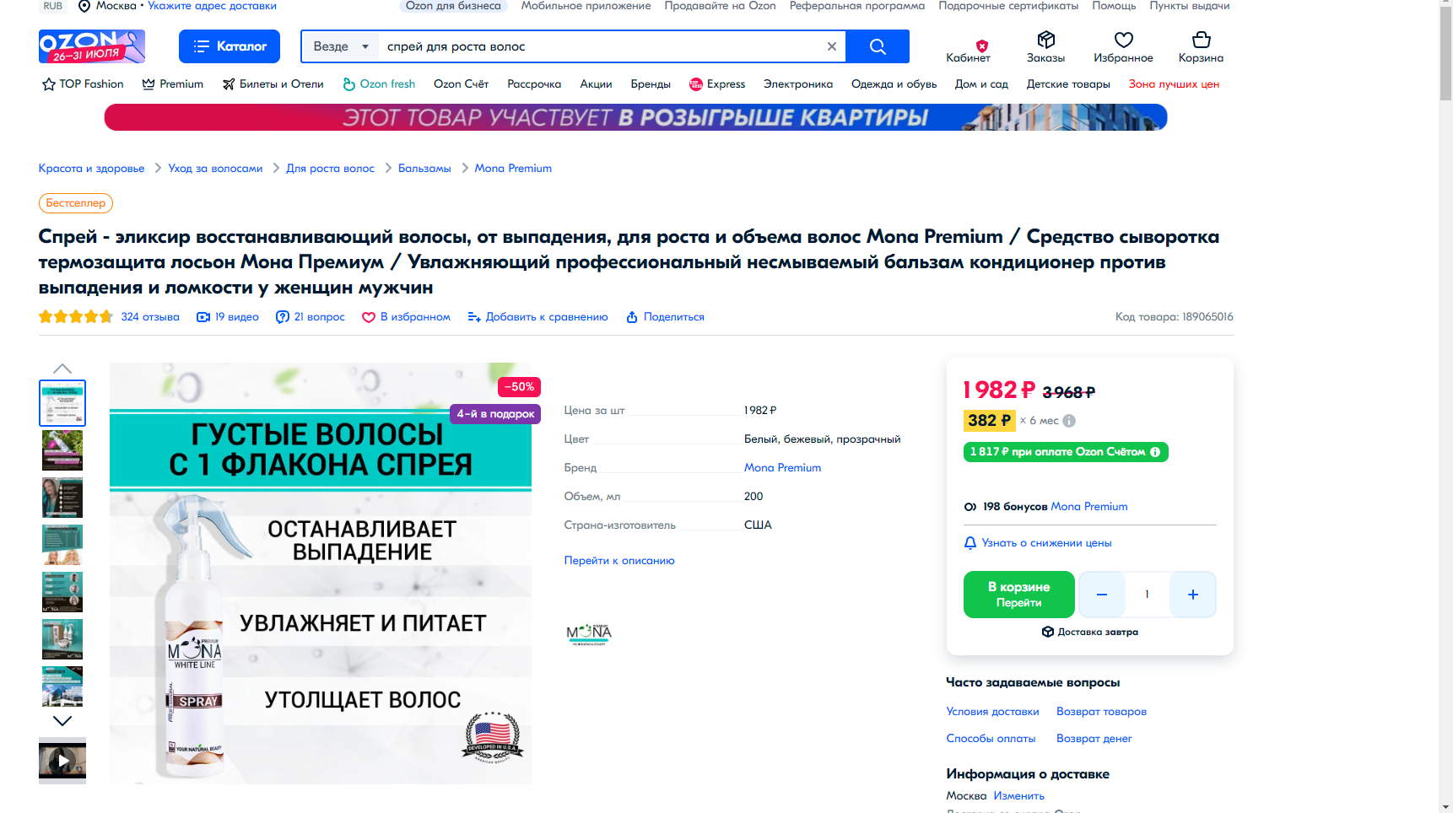Click the info icon near installment price

pyautogui.click(x=1069, y=421)
